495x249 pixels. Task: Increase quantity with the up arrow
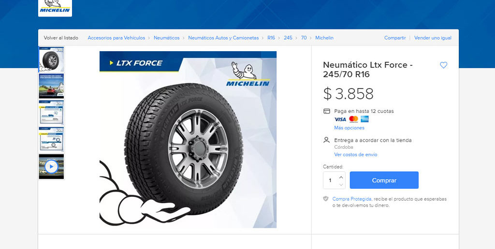(x=341, y=177)
